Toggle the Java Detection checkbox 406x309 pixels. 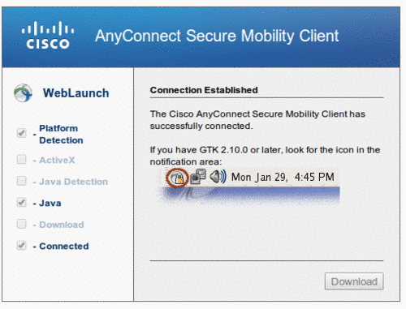pyautogui.click(x=21, y=181)
